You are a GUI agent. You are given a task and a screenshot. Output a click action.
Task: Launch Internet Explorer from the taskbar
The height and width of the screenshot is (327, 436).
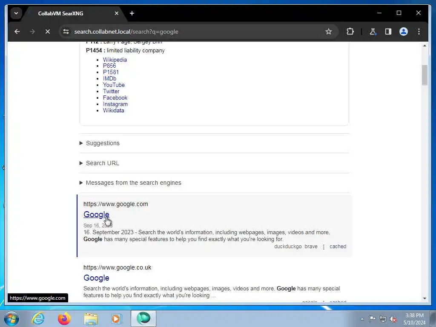tap(38, 318)
